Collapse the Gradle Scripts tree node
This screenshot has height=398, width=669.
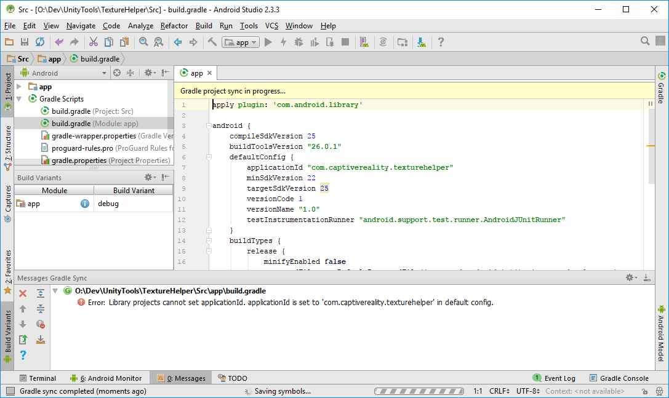[19, 99]
